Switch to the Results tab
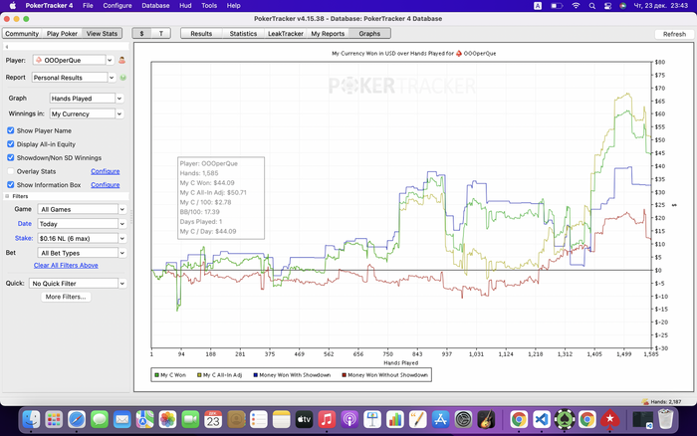 coord(201,33)
